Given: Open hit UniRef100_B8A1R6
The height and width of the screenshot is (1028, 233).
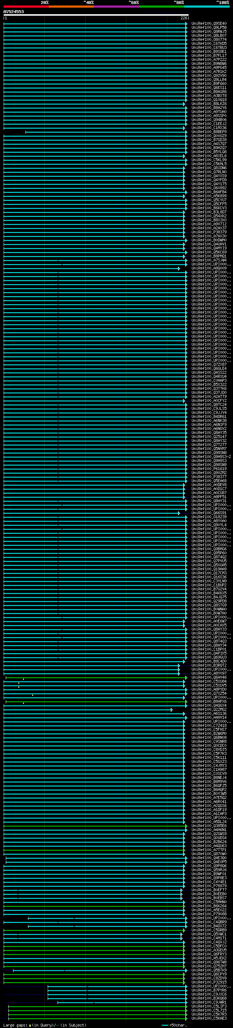Looking at the screenshot, I should point(209,92).
